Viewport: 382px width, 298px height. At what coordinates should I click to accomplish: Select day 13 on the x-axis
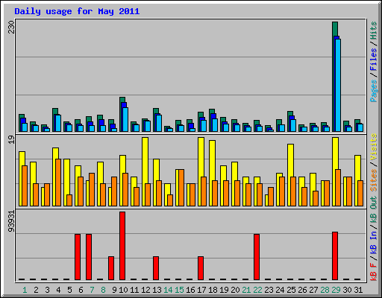click(x=157, y=290)
